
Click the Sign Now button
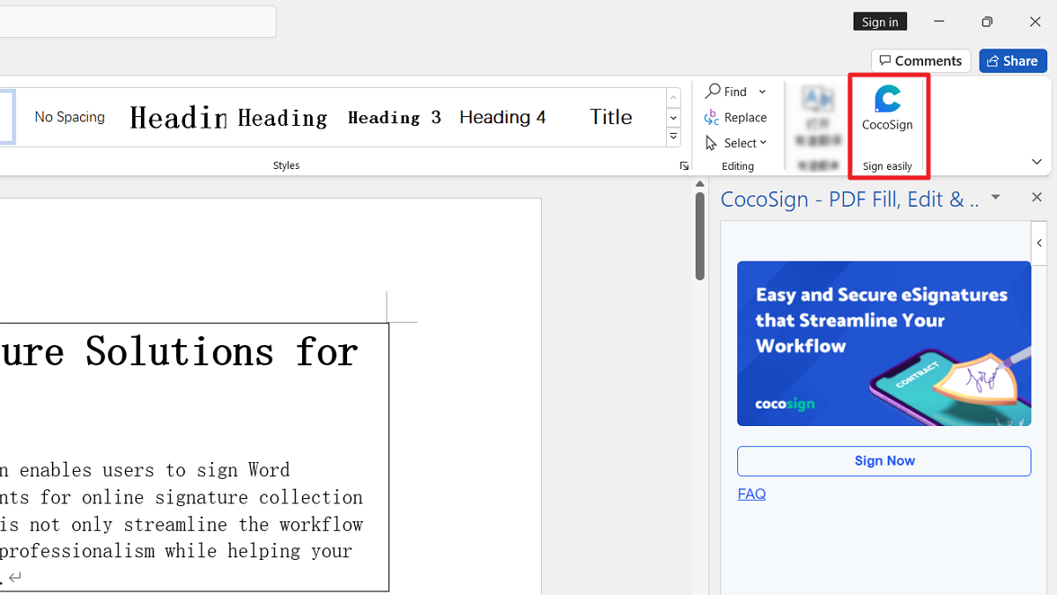tap(883, 461)
